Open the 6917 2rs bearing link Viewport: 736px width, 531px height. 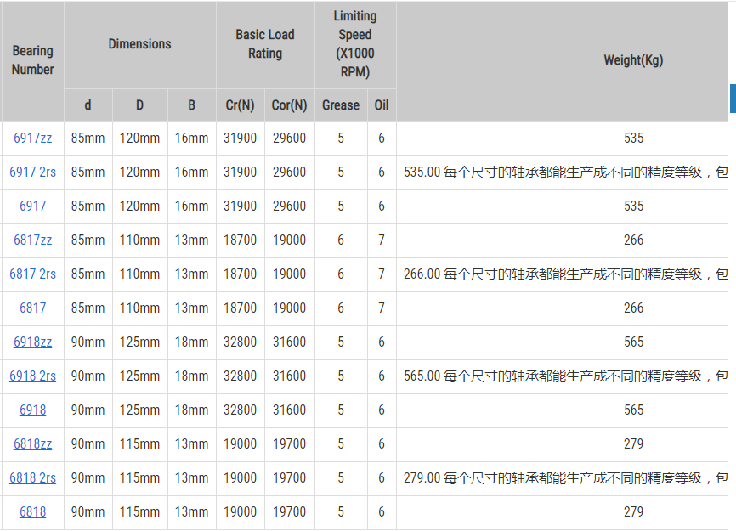[32, 172]
